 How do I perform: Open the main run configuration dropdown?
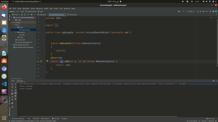click(191, 12)
